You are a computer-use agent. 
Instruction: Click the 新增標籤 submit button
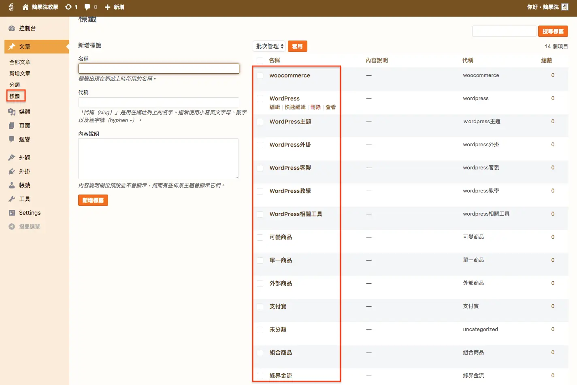coord(93,200)
